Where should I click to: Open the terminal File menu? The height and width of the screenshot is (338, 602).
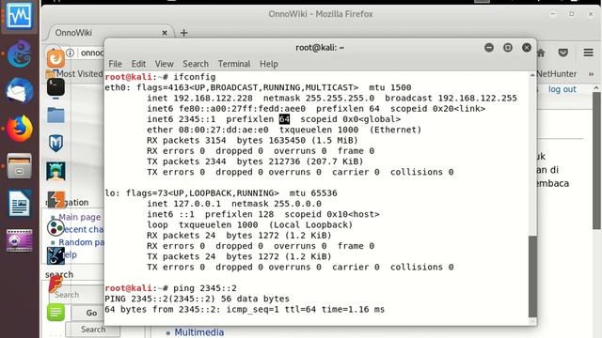pyautogui.click(x=115, y=64)
